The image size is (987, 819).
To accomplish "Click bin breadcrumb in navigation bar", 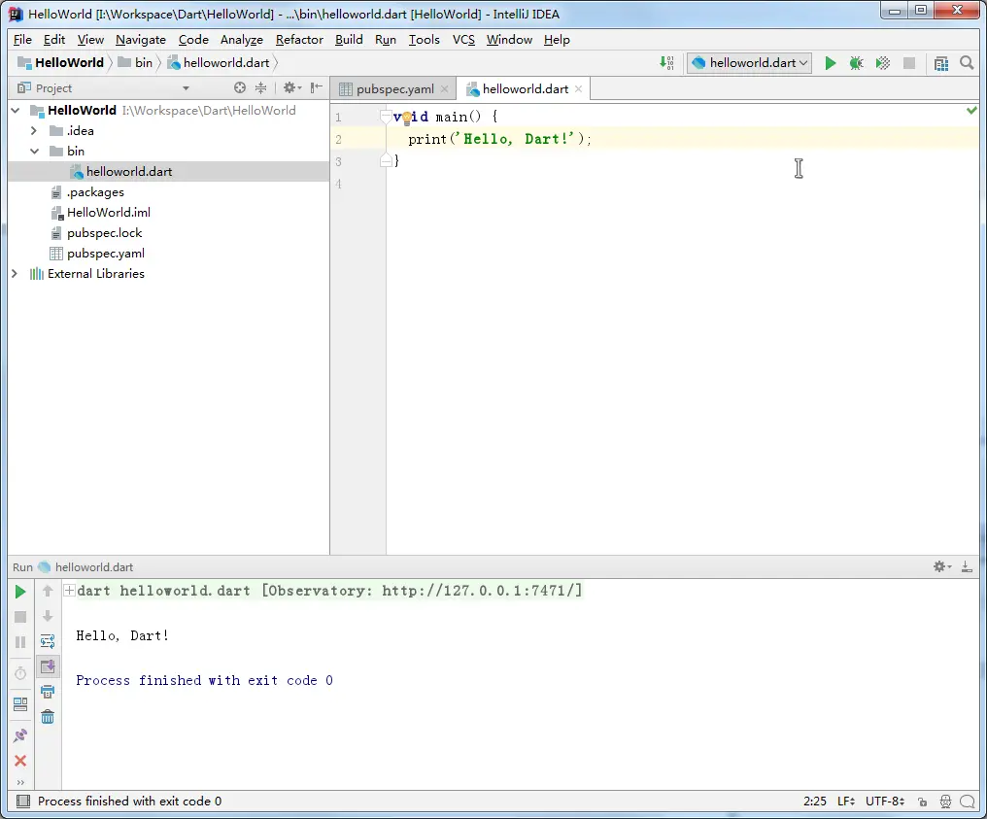I will (135, 63).
